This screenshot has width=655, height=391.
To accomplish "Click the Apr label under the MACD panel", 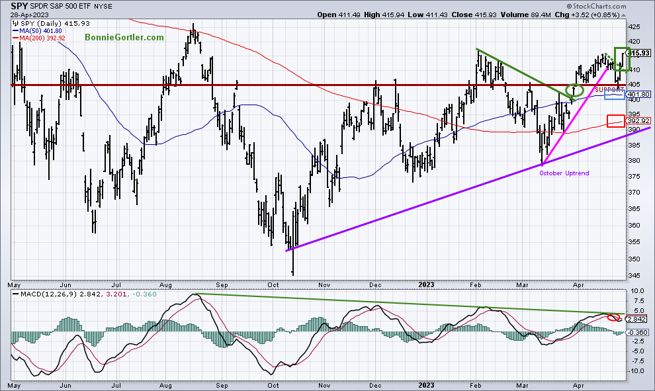I will tap(578, 385).
